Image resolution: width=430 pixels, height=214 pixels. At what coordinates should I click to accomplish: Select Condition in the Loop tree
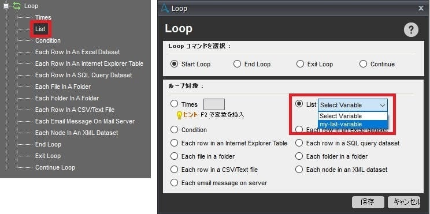pos(48,40)
